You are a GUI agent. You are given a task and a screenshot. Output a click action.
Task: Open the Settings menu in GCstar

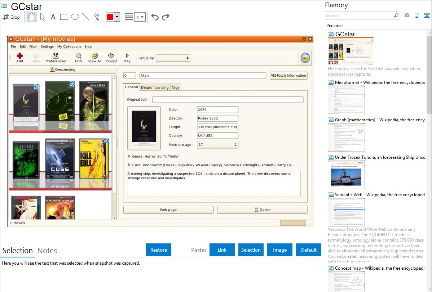(47, 46)
